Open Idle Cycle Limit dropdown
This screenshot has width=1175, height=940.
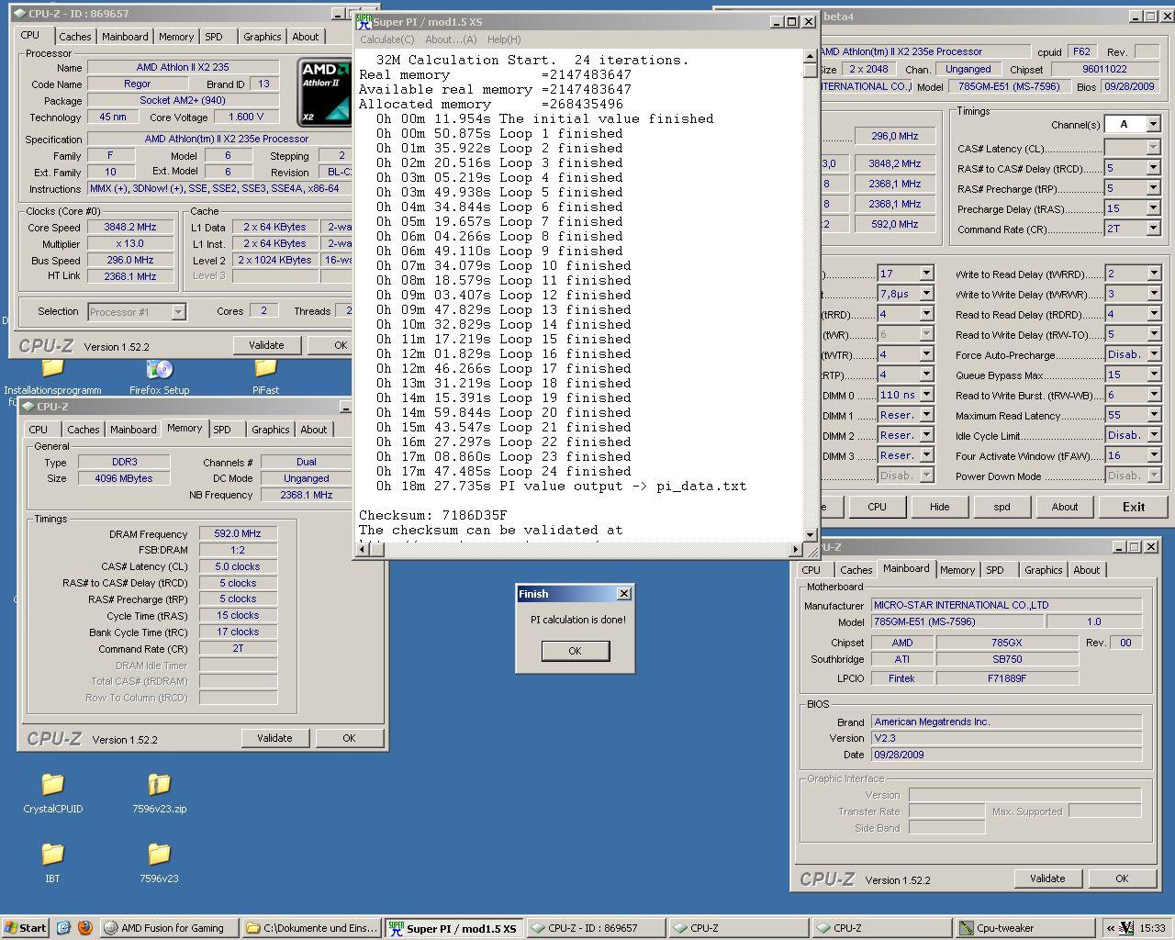pyautogui.click(x=1154, y=435)
